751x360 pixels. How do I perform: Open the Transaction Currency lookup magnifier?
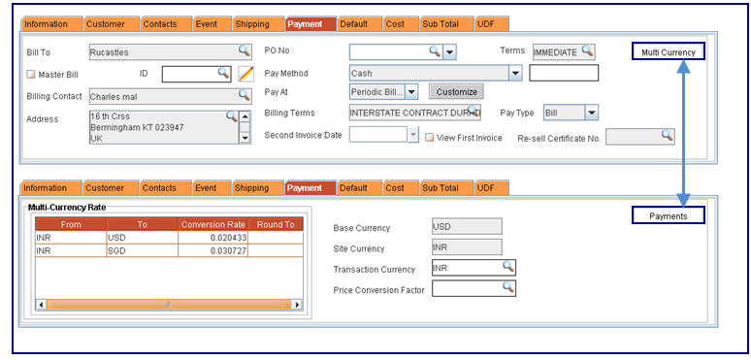click(508, 266)
